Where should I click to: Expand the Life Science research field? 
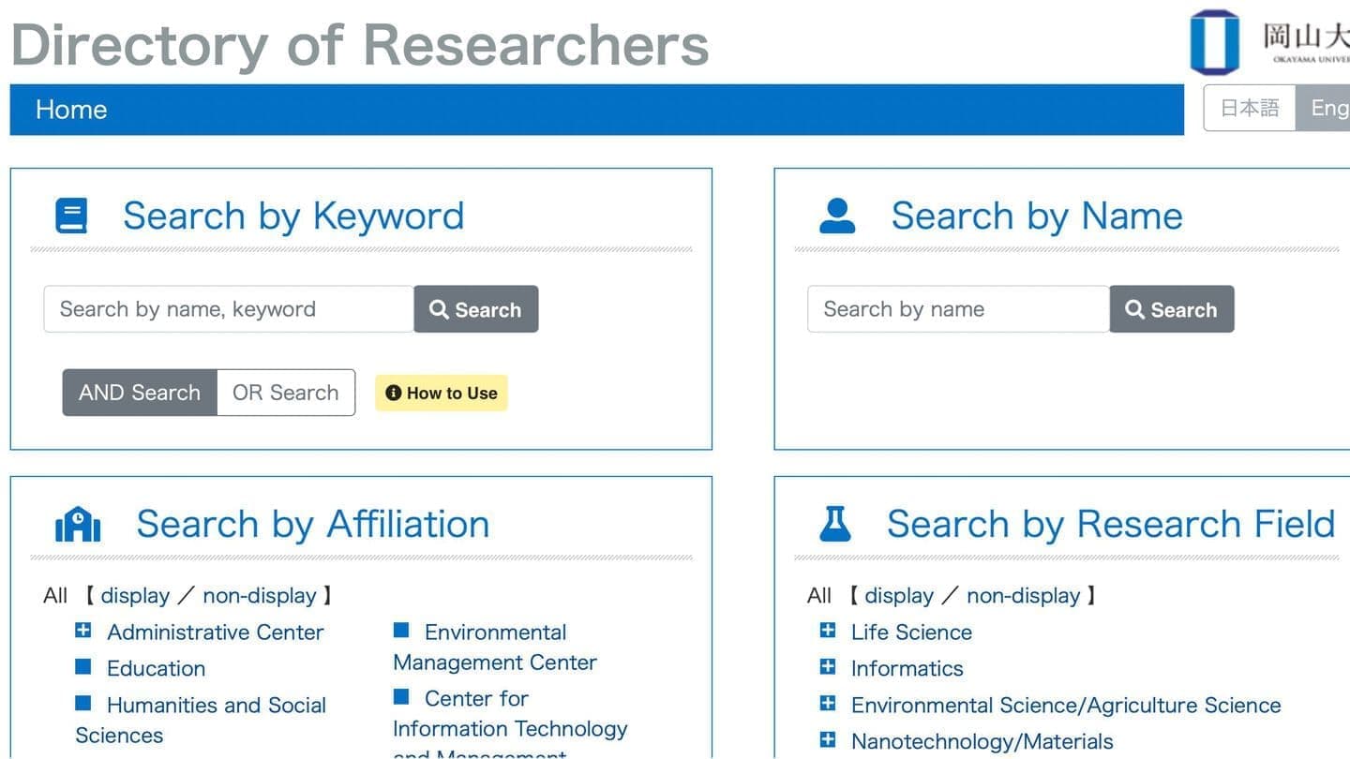click(x=827, y=631)
